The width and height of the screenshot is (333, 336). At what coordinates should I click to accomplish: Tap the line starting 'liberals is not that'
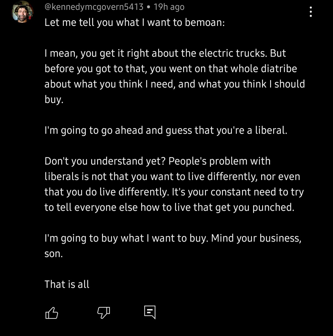[x=172, y=177]
